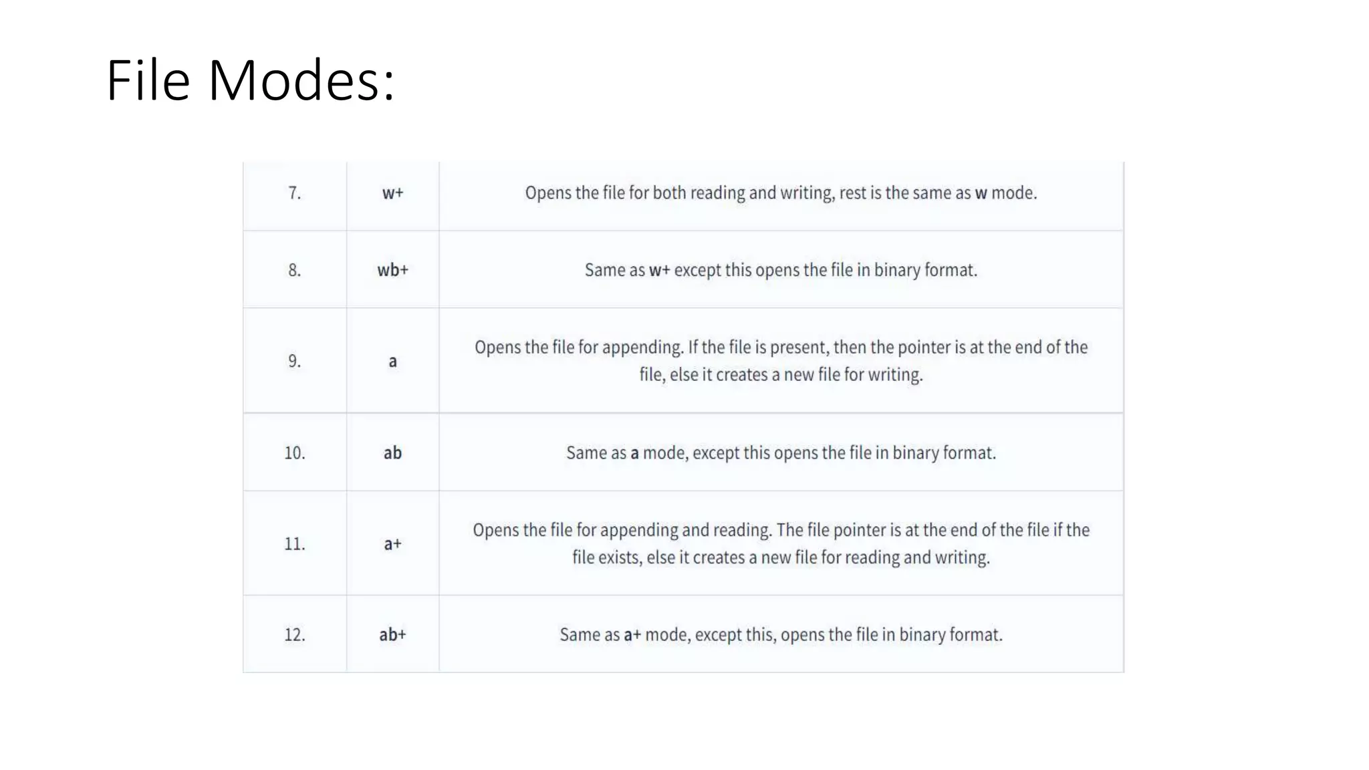Select the appending and reading description

pos(781,543)
